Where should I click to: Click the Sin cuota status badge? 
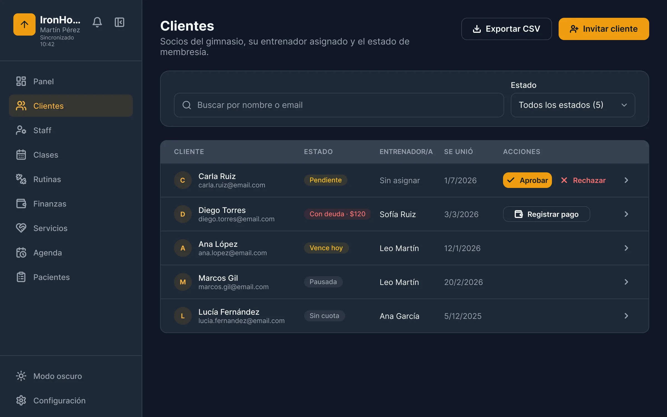(324, 316)
